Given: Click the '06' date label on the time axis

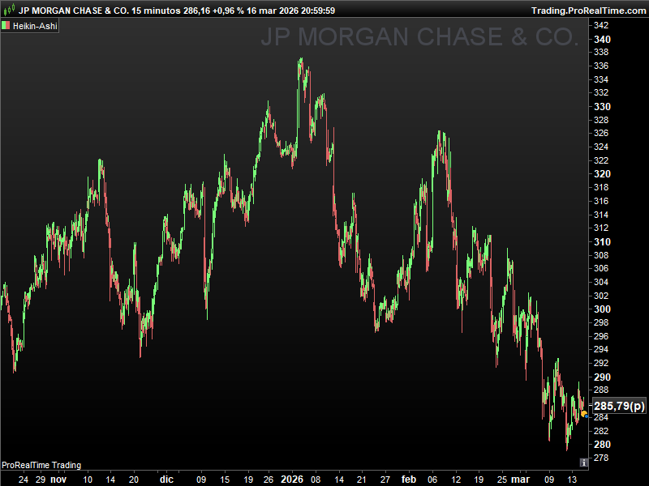Looking at the screenshot, I should tap(432, 480).
